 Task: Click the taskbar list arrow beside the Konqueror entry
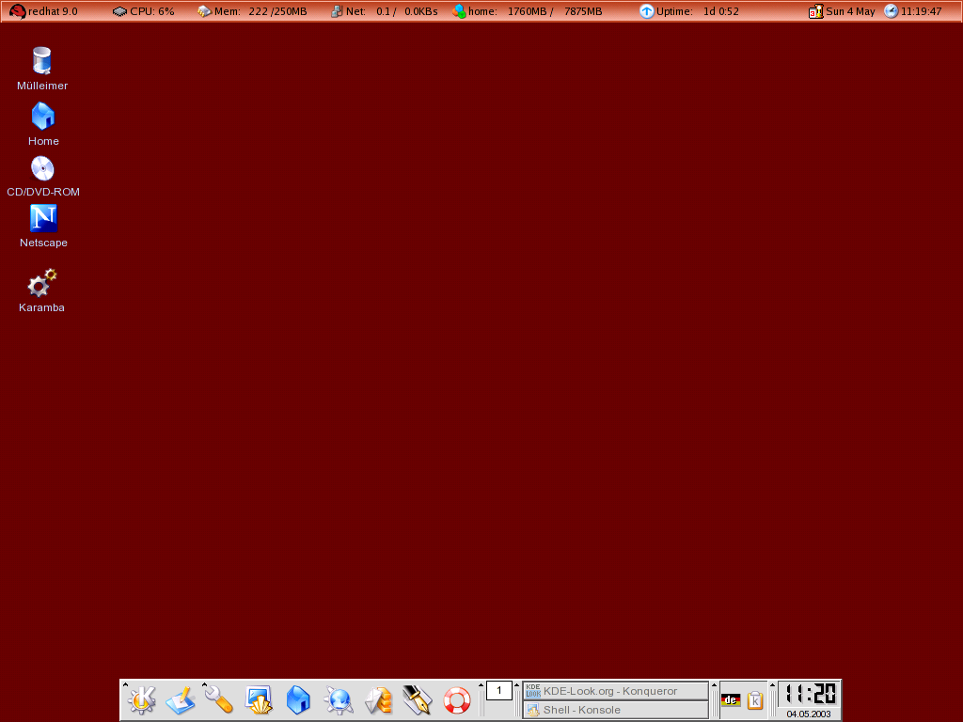[715, 685]
